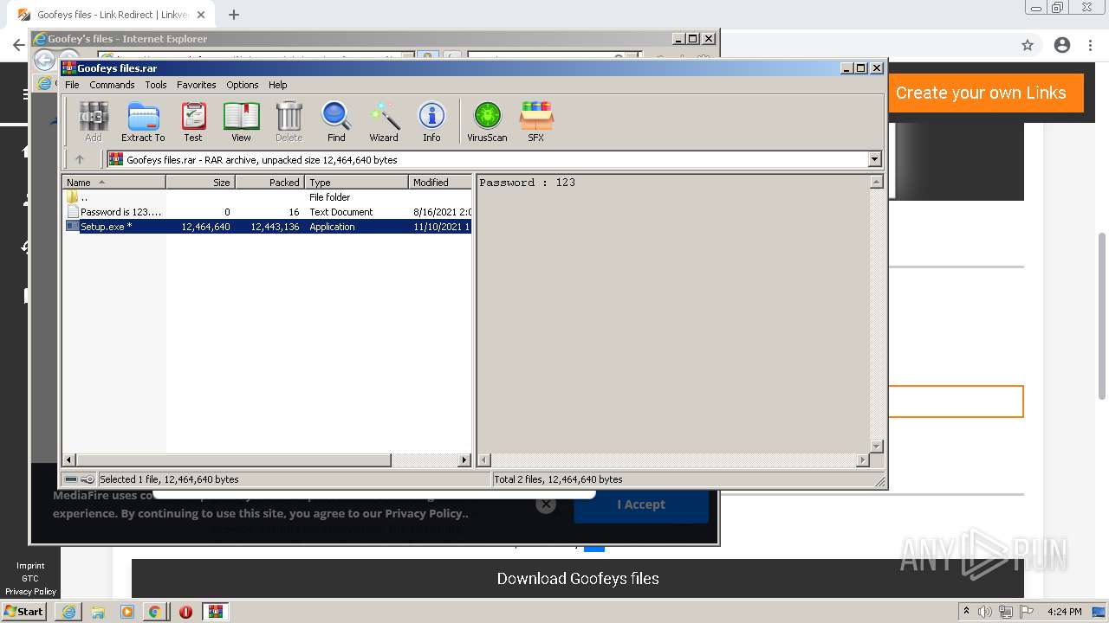The image size is (1109, 623).
Task: Click the comment text 'Password : 123'
Action: [x=527, y=183]
